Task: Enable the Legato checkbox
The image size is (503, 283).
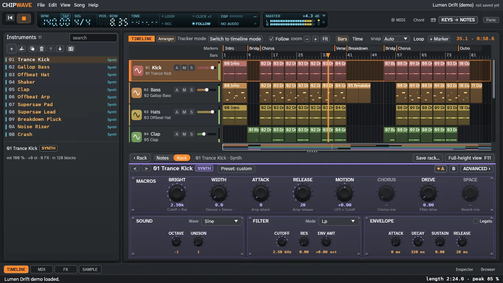Action: click(x=476, y=221)
